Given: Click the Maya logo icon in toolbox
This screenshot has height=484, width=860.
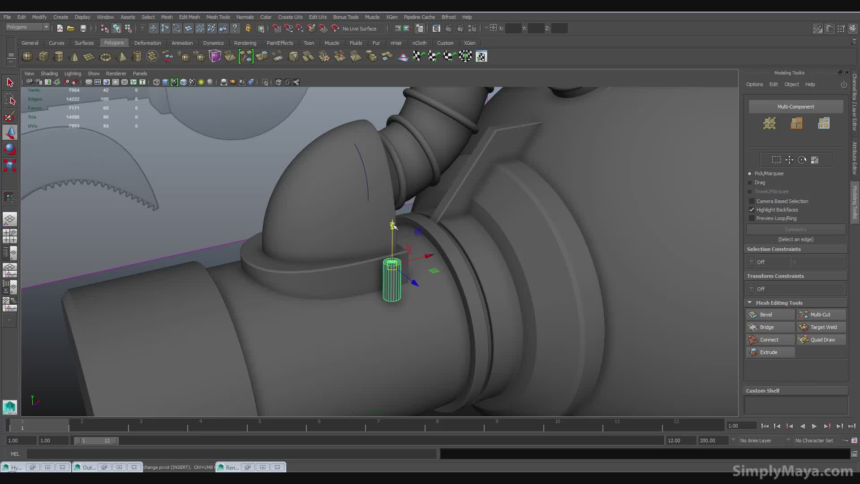Looking at the screenshot, I should [x=10, y=407].
